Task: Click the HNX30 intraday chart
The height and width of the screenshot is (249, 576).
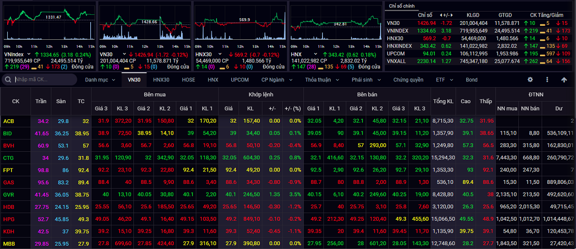Action: [240, 23]
